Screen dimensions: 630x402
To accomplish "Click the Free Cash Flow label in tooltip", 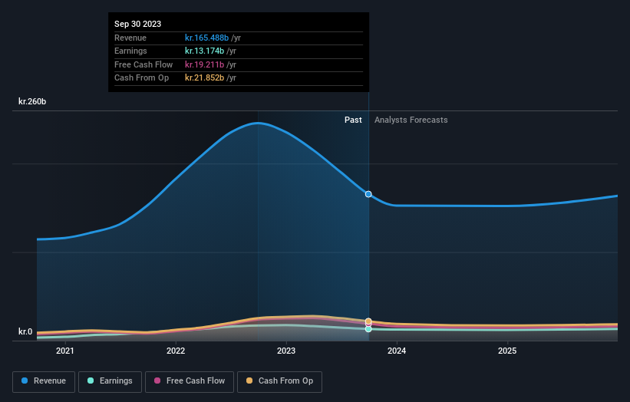I will 143,64.
